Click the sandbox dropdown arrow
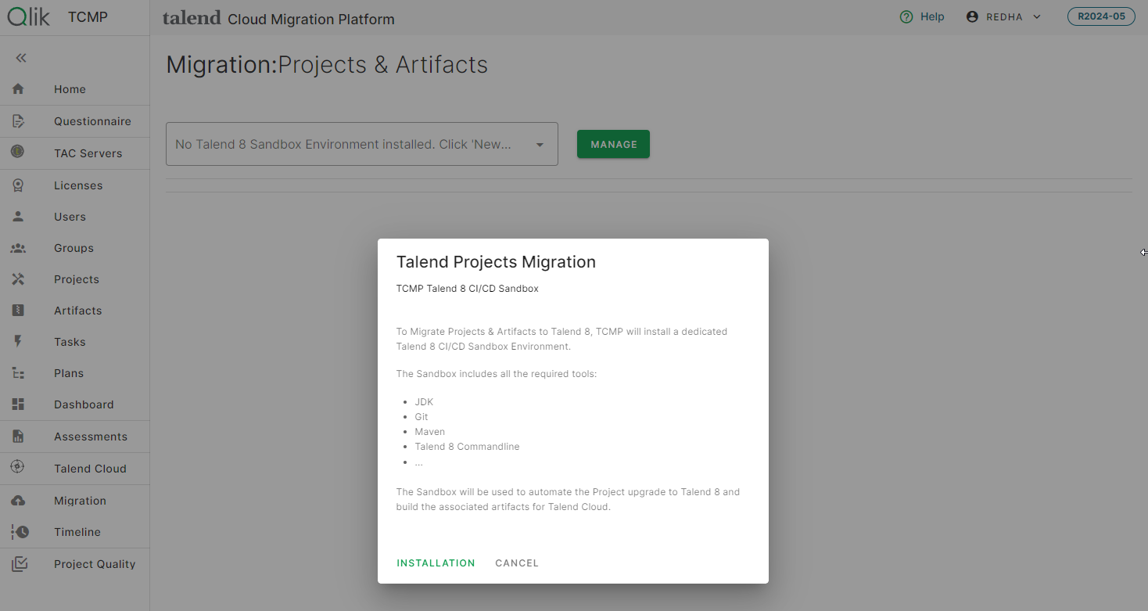1148x611 pixels. (540, 145)
